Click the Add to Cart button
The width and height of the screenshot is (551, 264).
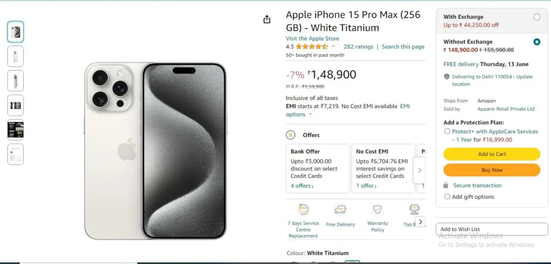tap(492, 154)
